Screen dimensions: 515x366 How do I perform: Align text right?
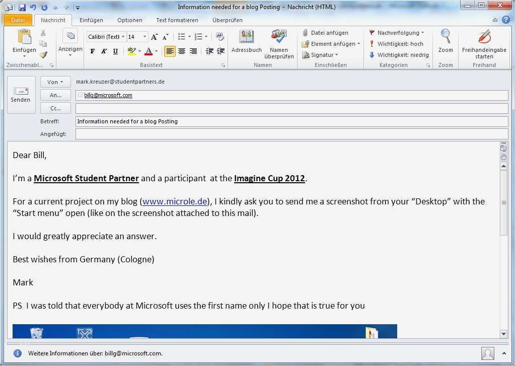click(193, 51)
